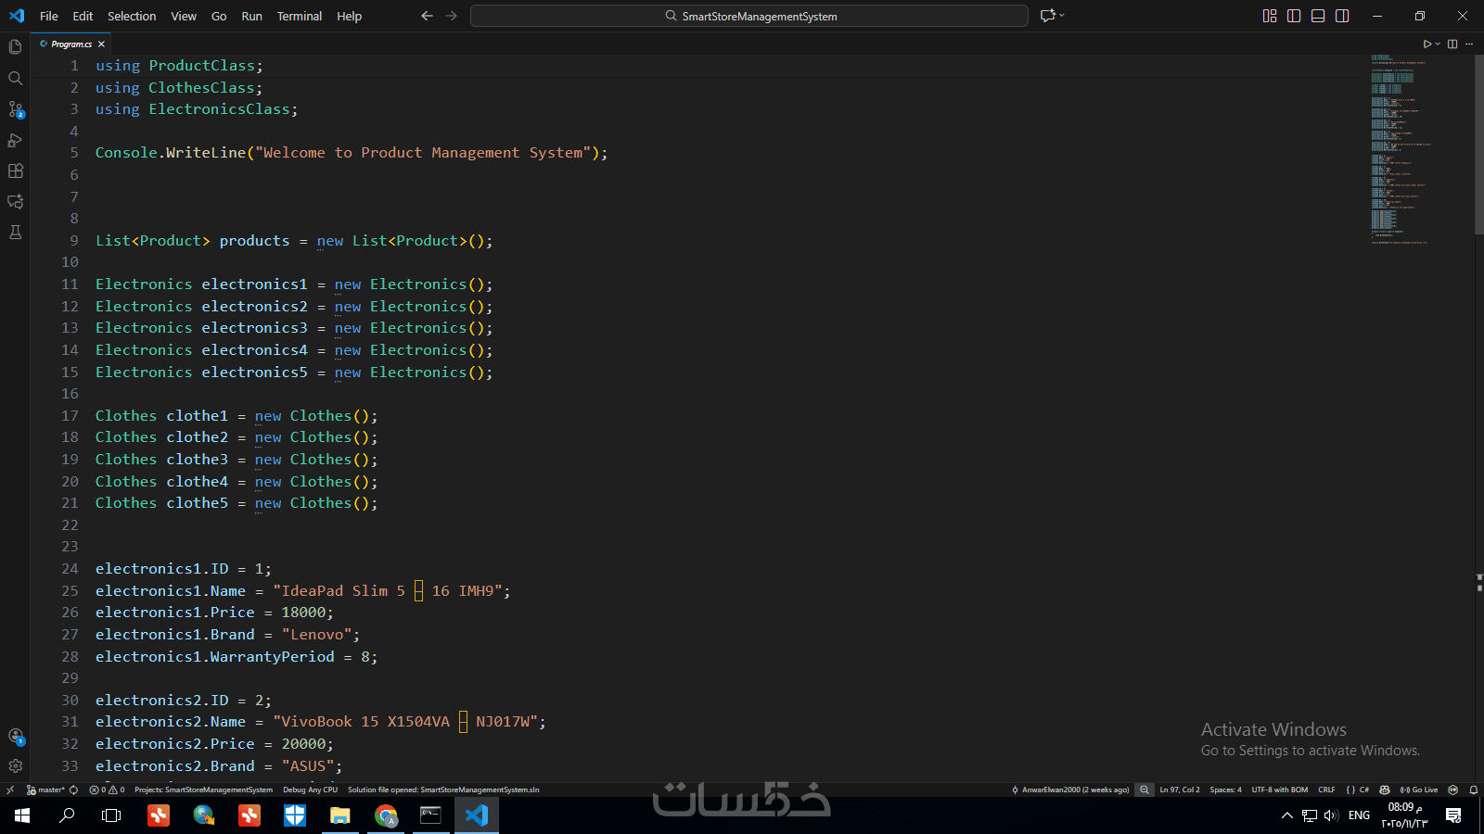Click the Debug Any CPU status item
Screen dimensions: 1484x834
click(310, 790)
